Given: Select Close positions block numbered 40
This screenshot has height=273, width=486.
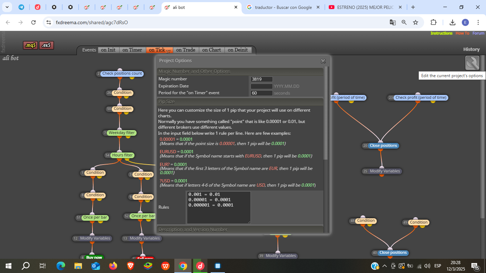Looking at the screenshot, I should tap(393, 253).
